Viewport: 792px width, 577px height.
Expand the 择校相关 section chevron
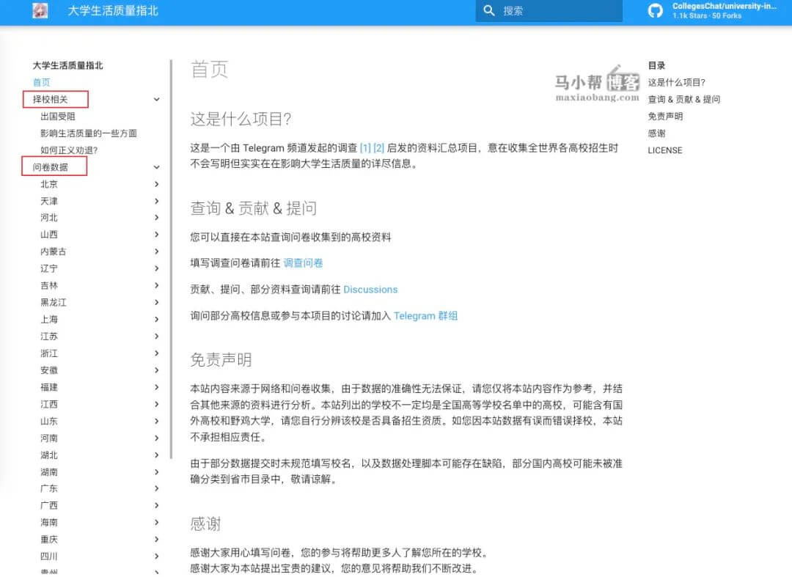pyautogui.click(x=156, y=99)
